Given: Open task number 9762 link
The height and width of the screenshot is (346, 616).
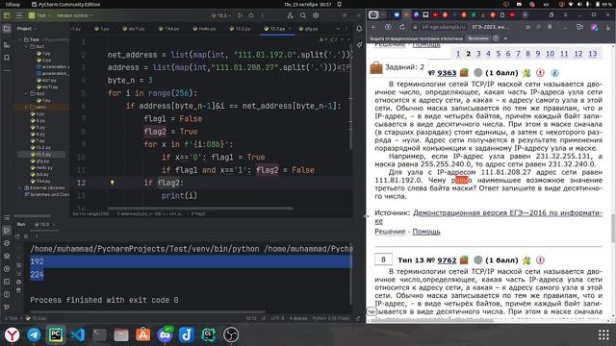Looking at the screenshot, I should coord(447,260).
